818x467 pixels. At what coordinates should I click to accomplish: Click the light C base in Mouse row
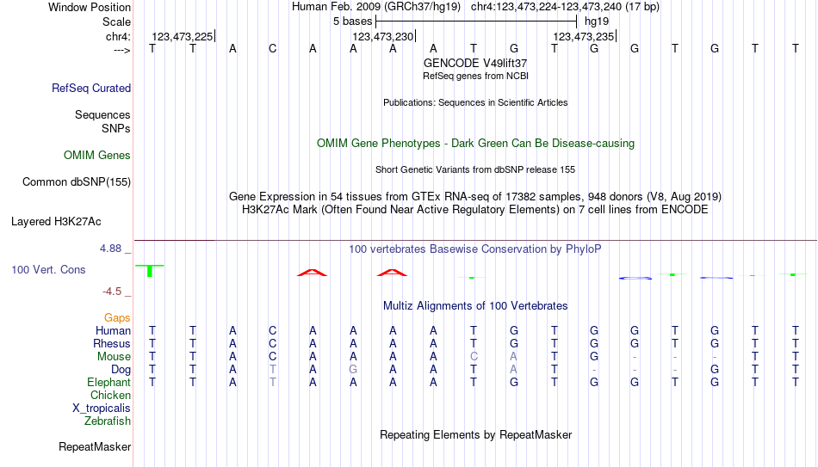(474, 357)
